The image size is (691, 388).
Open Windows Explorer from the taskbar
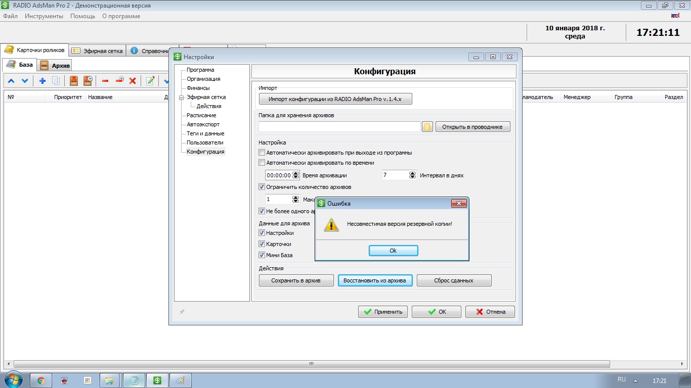coord(110,380)
